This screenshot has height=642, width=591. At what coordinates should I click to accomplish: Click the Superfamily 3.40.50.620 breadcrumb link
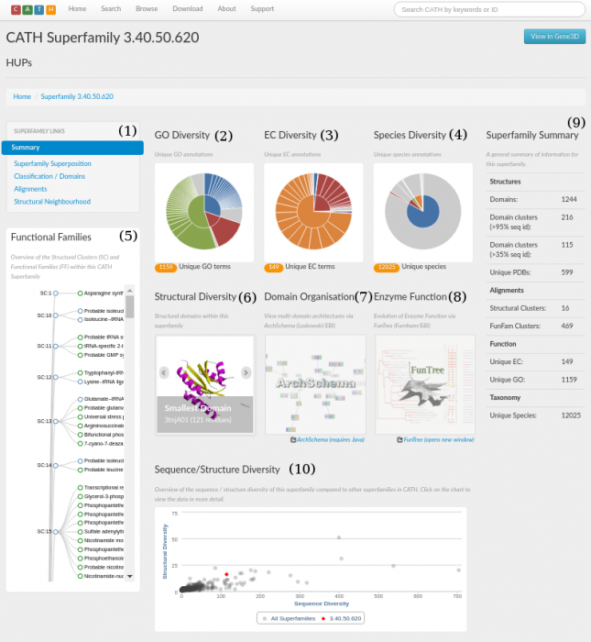coord(77,96)
